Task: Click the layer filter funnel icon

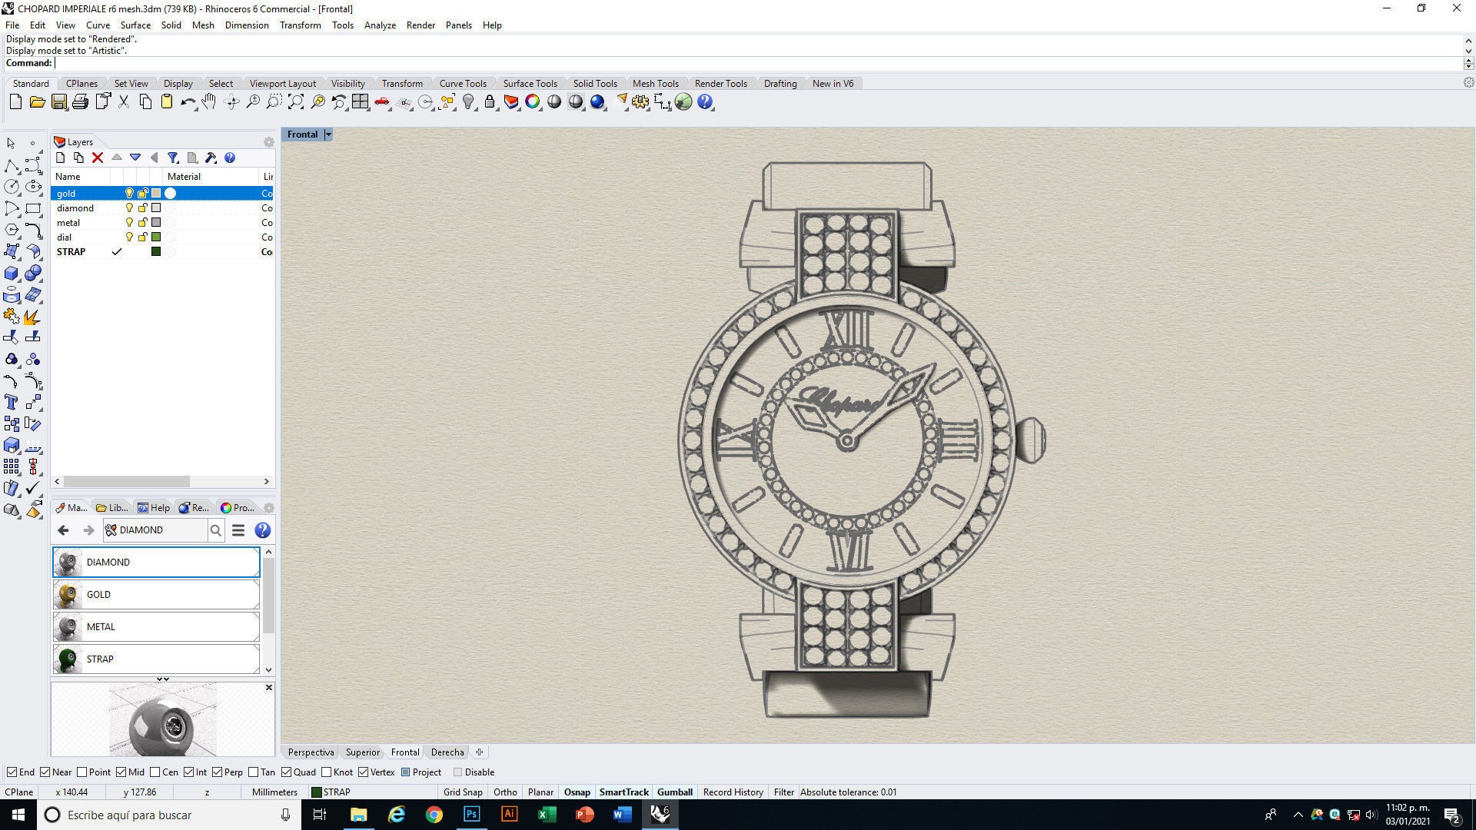Action: click(x=173, y=158)
